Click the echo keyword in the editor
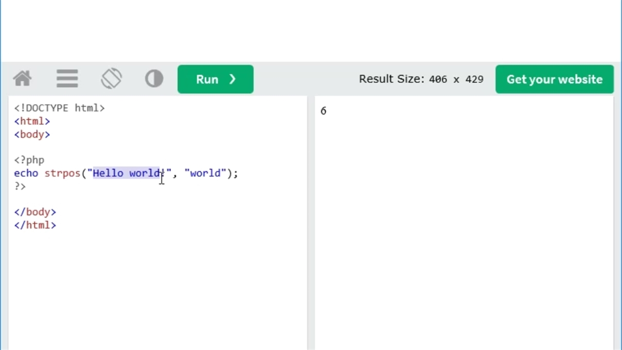The width and height of the screenshot is (622, 350). [26, 173]
